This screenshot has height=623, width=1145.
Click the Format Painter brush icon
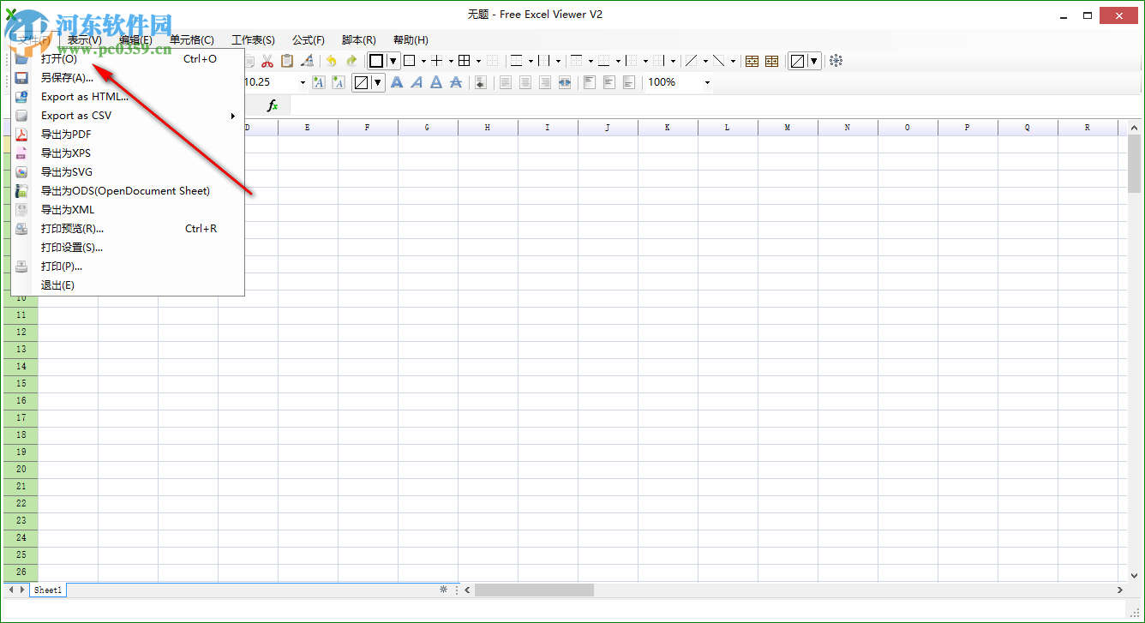point(307,61)
